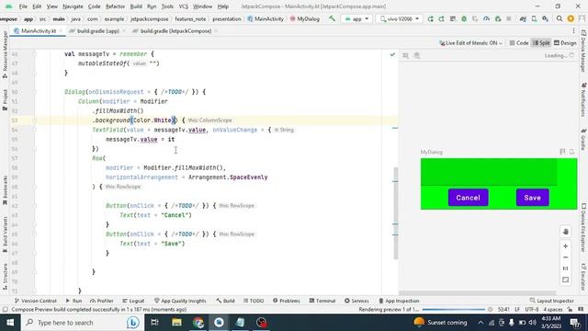Image resolution: width=588 pixels, height=331 pixels.
Task: Click the Apply Code Changes icon
Action: pos(453,18)
